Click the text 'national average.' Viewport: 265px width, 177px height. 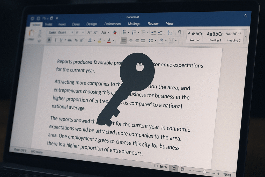(69, 107)
